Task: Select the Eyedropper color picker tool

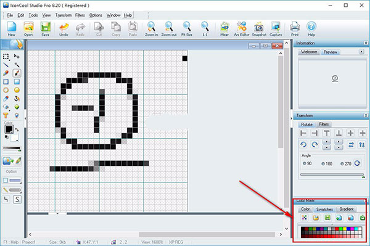Action: tap(6, 99)
